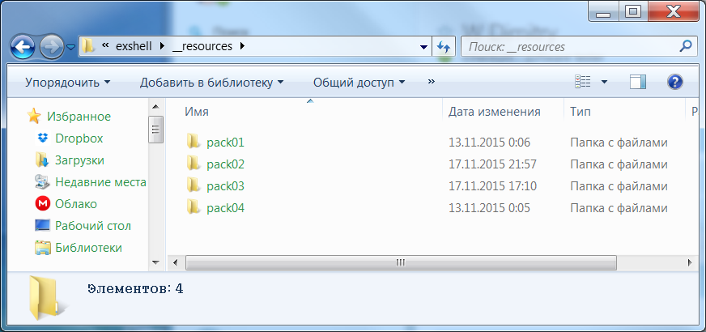Click the Forward navigation arrow
Screen dimensions: 706x332
[x=51, y=46]
